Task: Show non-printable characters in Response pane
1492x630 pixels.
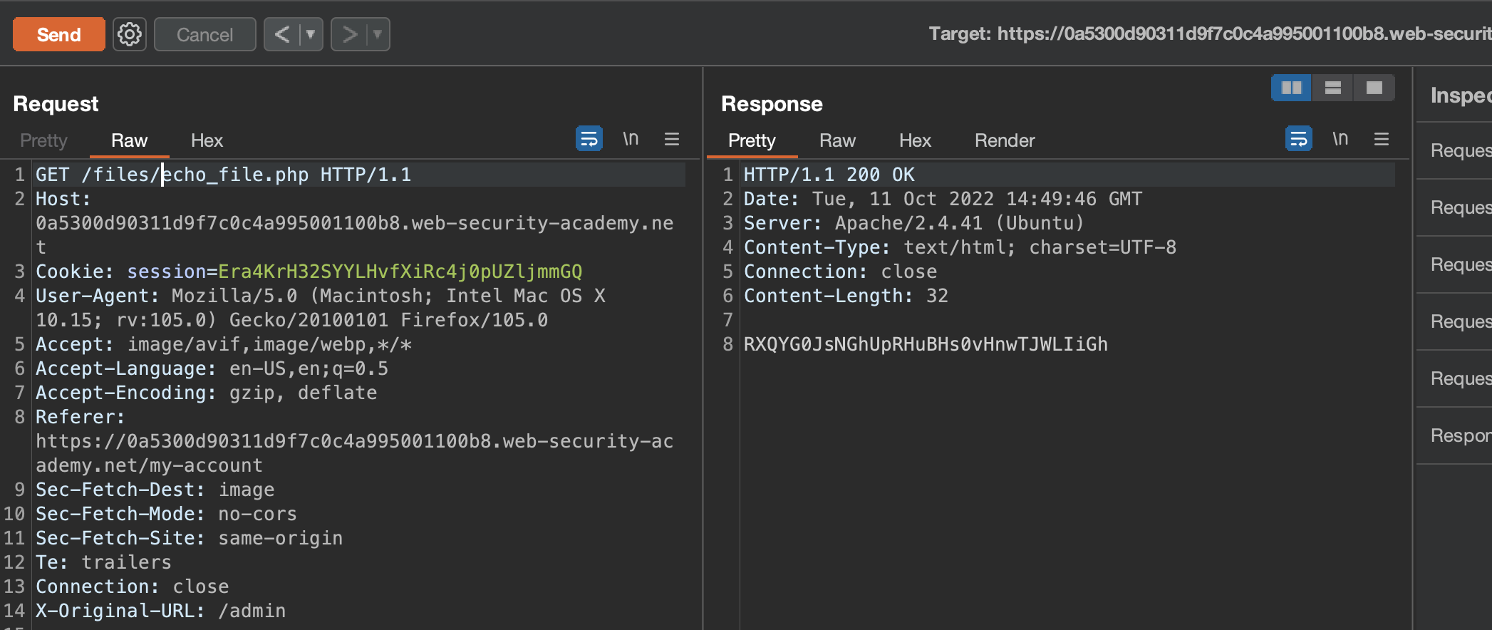Action: click(x=1340, y=139)
